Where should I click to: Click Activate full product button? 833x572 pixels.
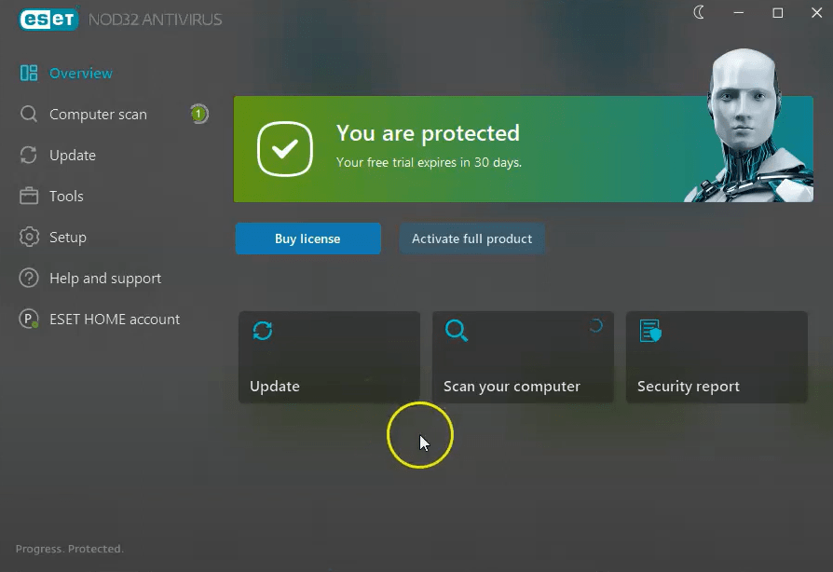(x=471, y=238)
